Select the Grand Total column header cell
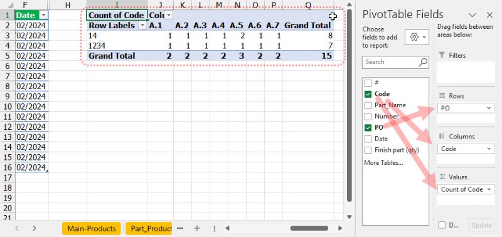The height and width of the screenshot is (237, 502). click(308, 26)
